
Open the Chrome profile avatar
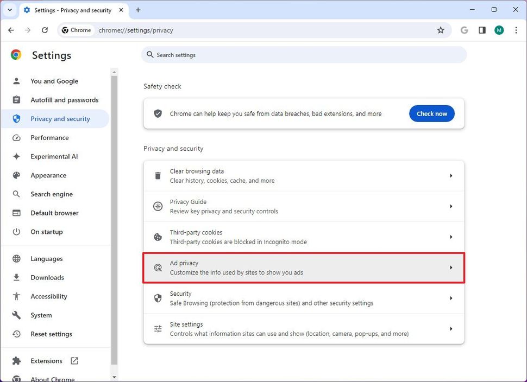(x=499, y=30)
